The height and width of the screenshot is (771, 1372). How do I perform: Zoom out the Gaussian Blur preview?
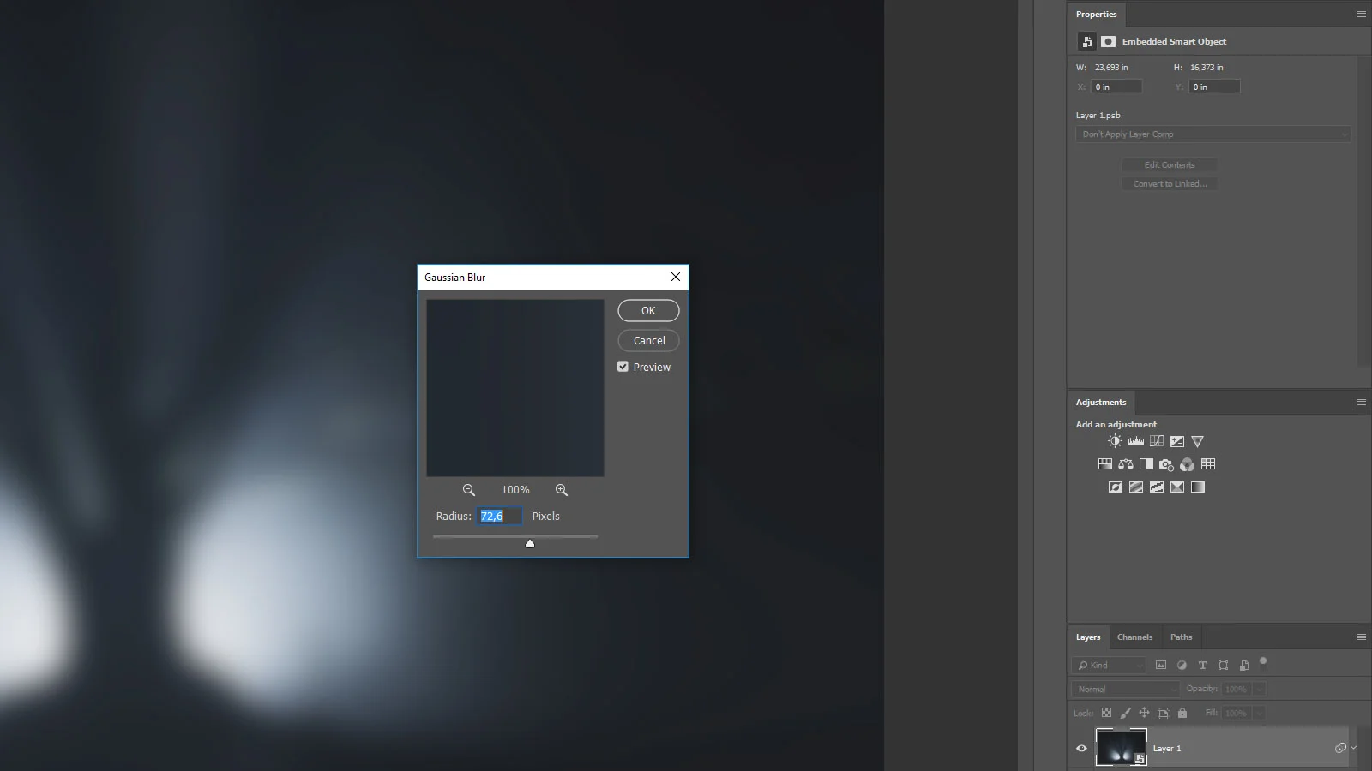pos(468,490)
